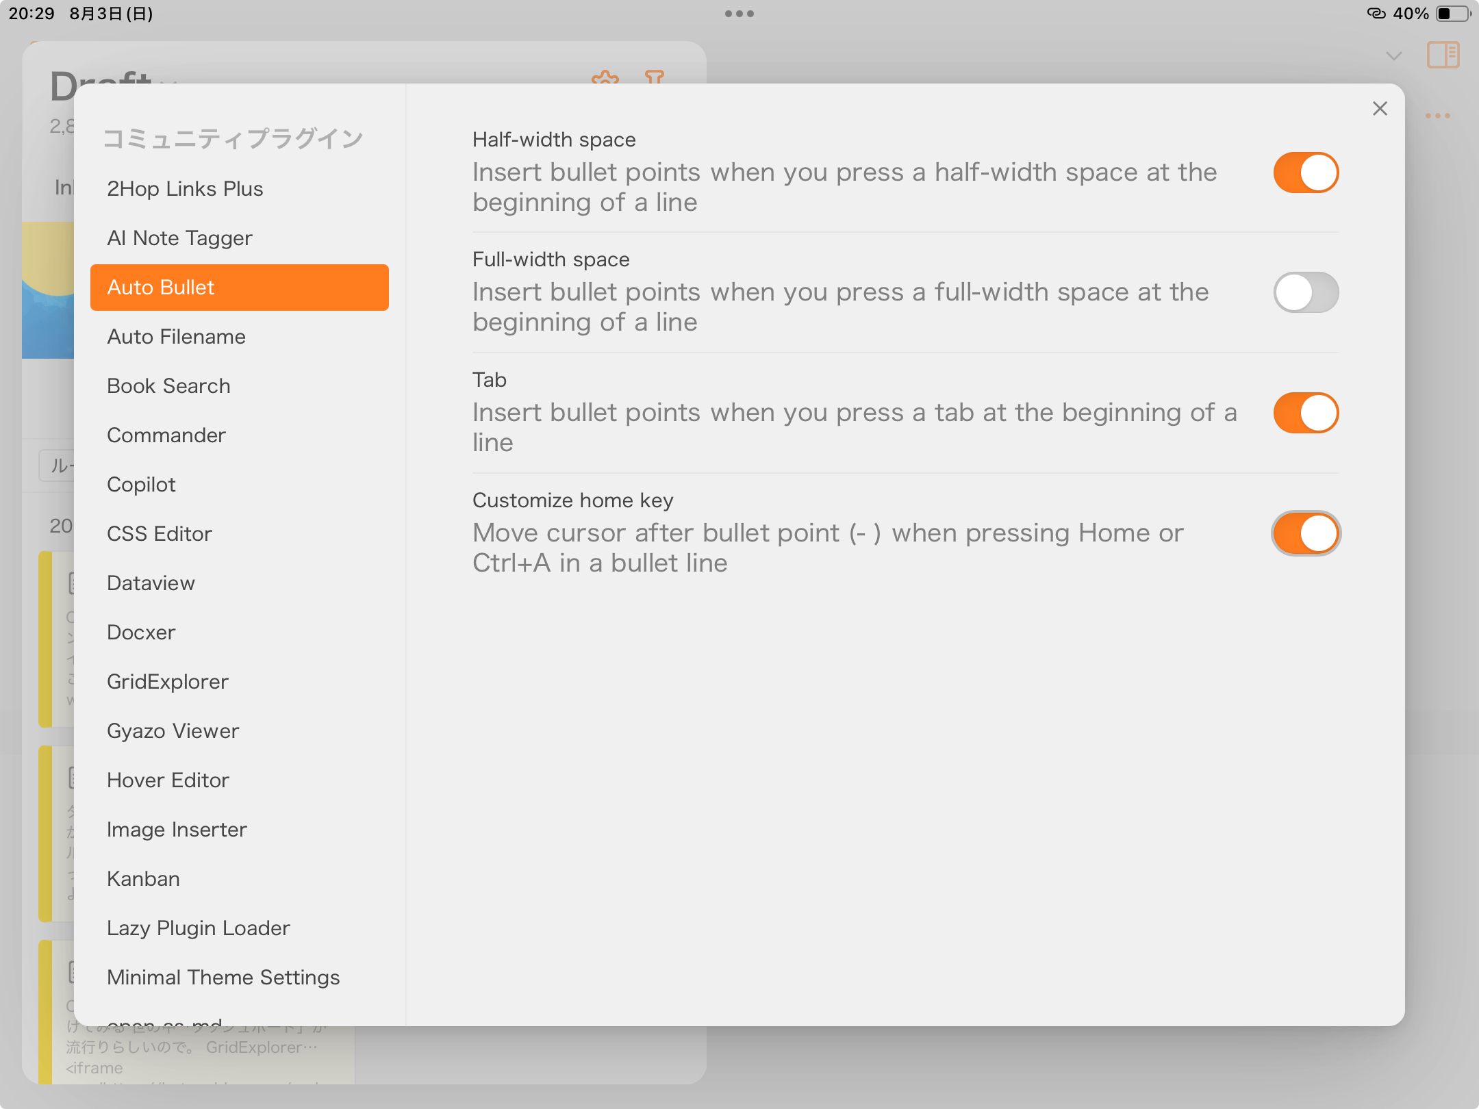Disable the Half-width space toggle
Image resolution: width=1479 pixels, height=1109 pixels.
coord(1305,173)
